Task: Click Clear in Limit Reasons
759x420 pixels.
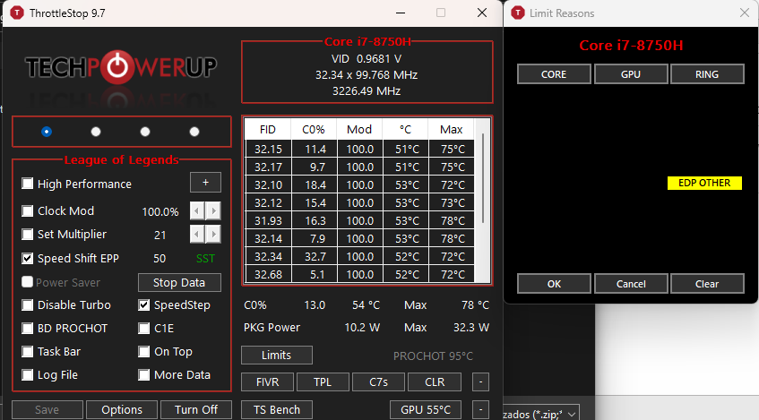Action: pos(707,284)
